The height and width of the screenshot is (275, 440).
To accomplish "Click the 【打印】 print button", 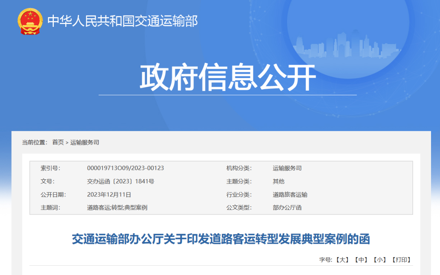I will (401, 259).
